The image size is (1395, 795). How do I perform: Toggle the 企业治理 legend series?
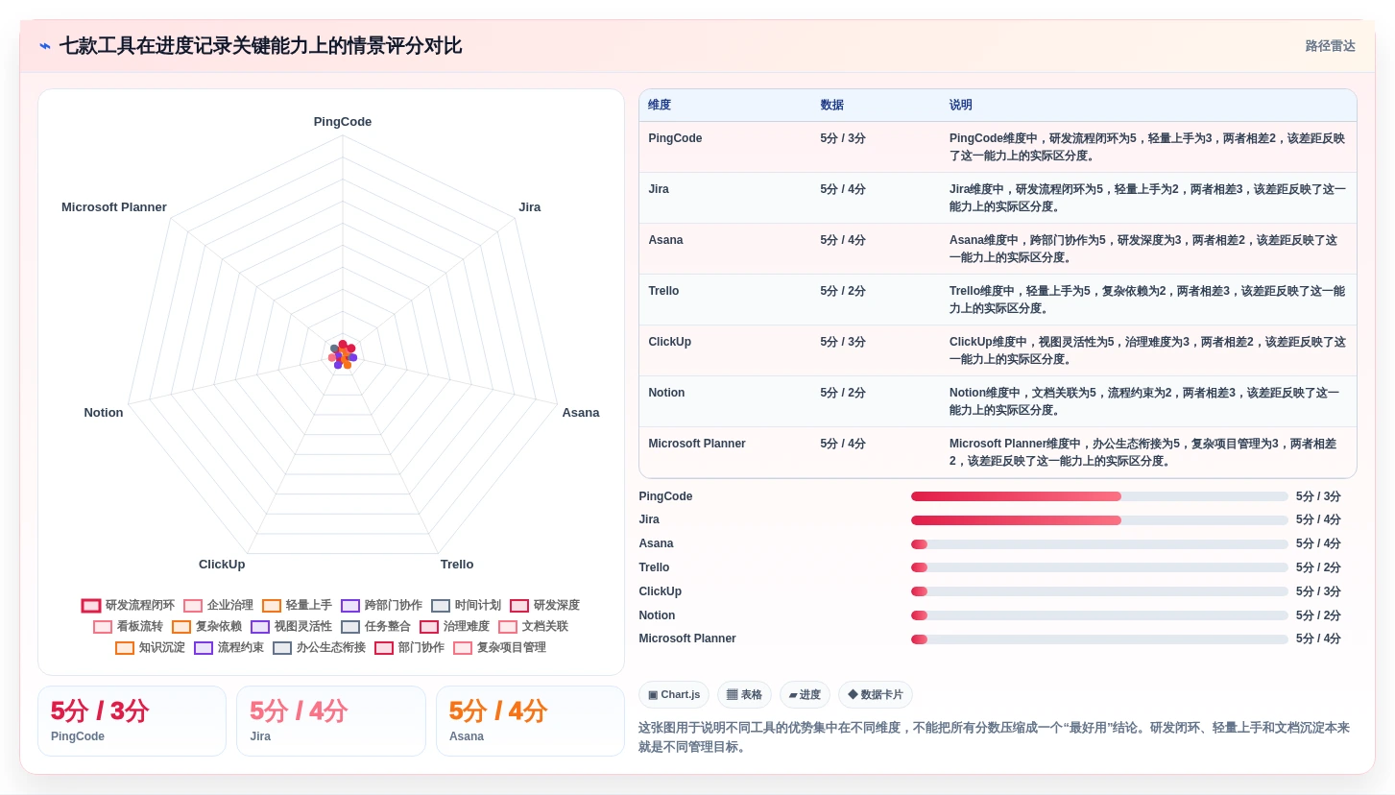pos(219,606)
